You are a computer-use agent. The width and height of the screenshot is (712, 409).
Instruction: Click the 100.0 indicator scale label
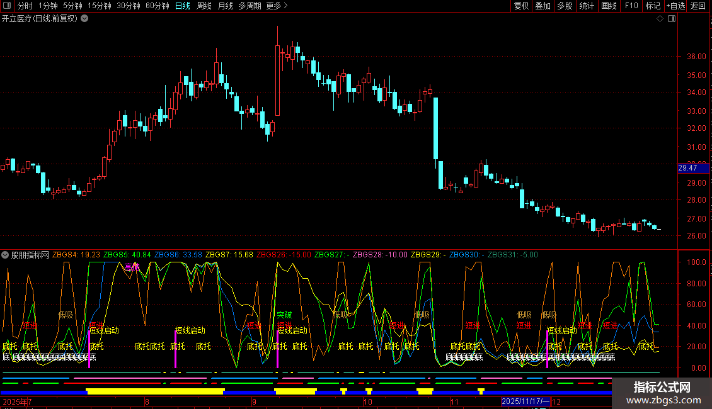696,262
